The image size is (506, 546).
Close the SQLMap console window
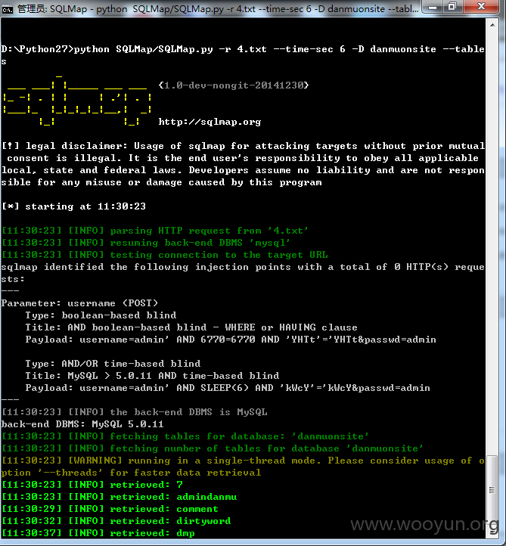(x=482, y=7)
